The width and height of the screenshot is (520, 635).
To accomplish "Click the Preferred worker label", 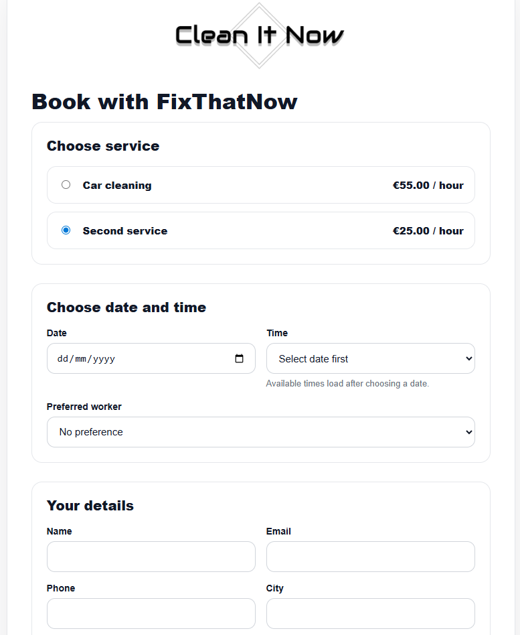I will pos(84,407).
